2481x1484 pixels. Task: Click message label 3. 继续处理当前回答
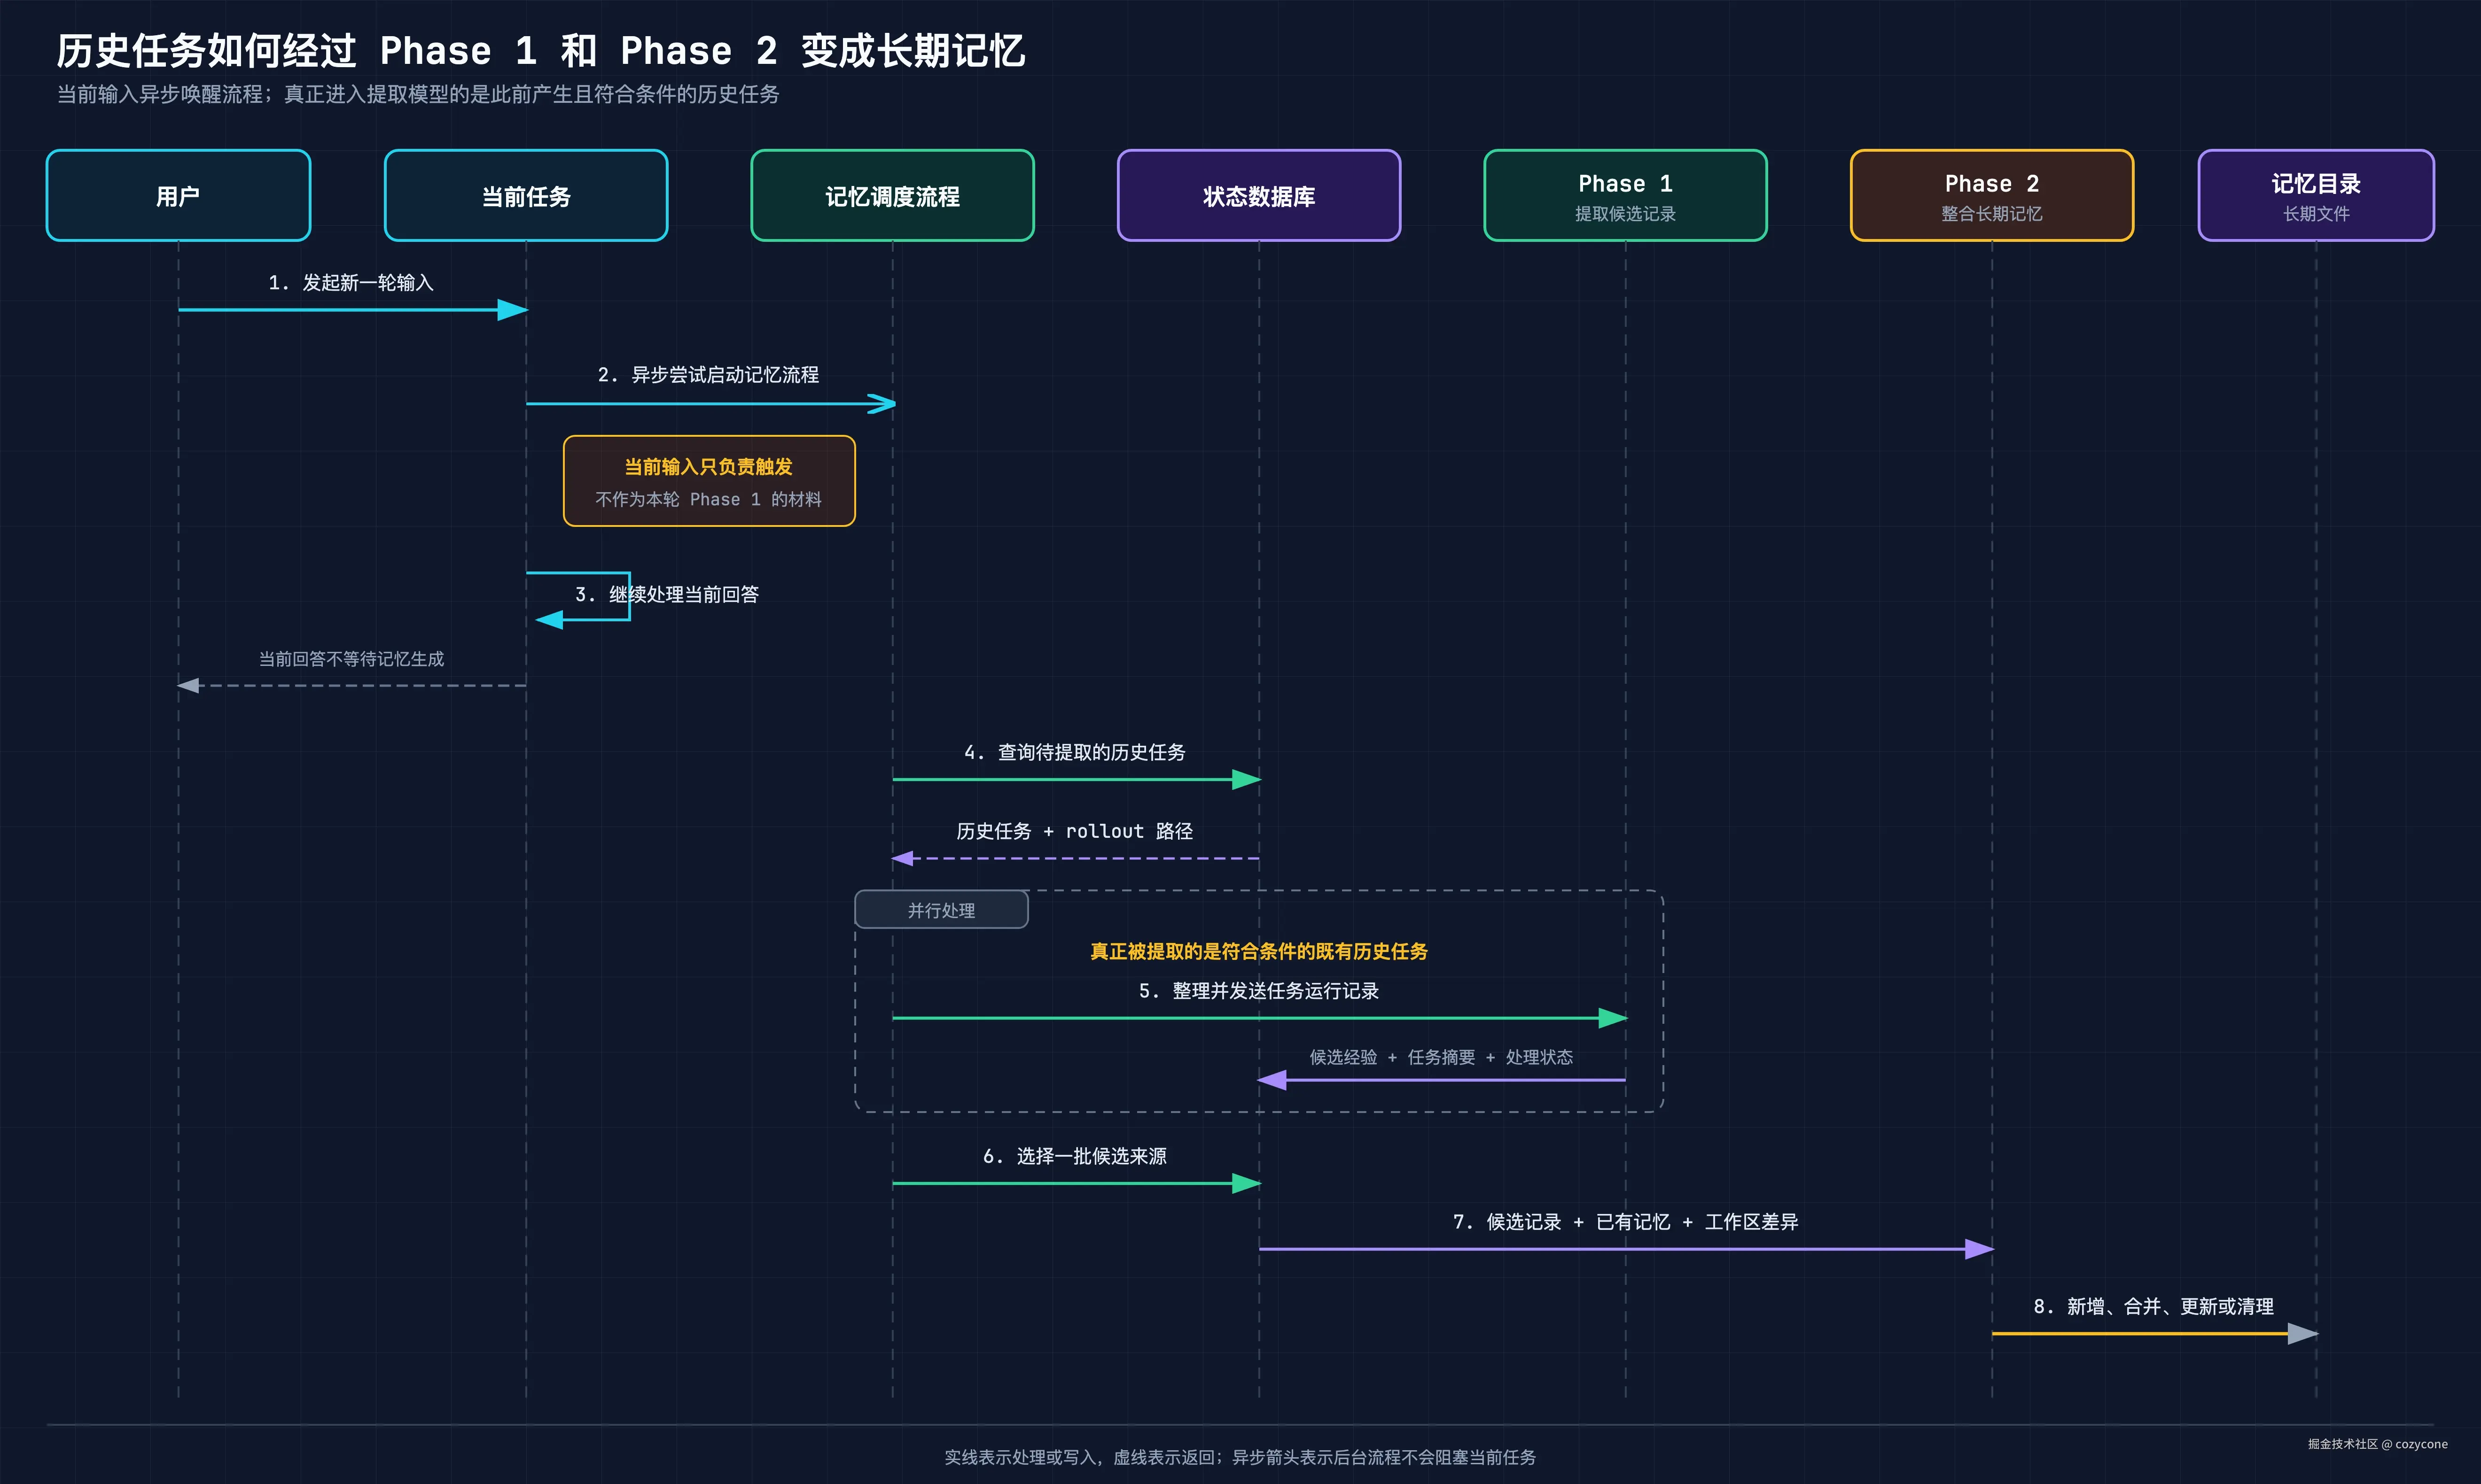667,595
